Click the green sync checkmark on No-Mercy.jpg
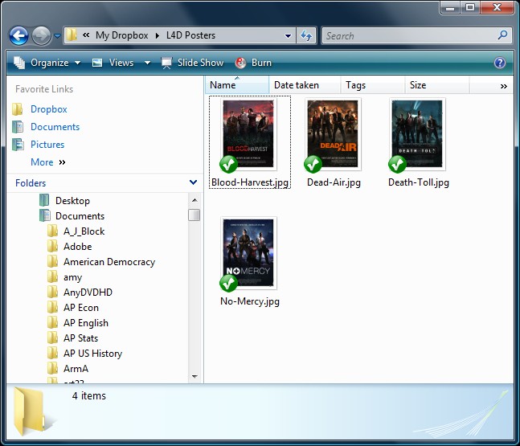This screenshot has width=520, height=446. 228,283
